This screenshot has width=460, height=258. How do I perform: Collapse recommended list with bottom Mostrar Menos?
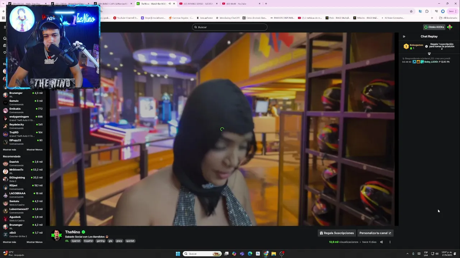tap(34, 242)
